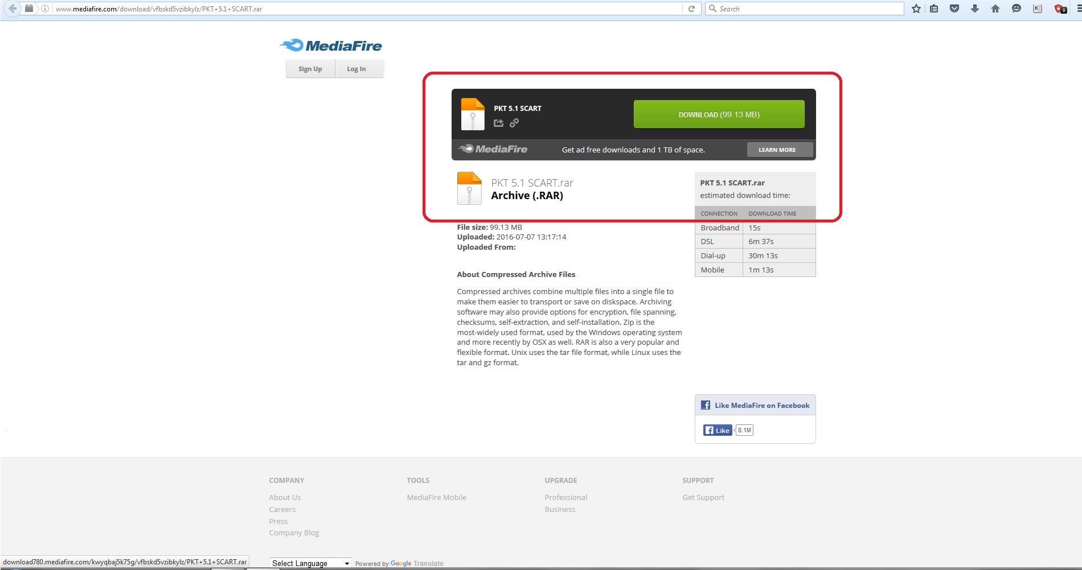This screenshot has height=570, width=1082.
Task: Click Like MediaFire on Facebook link
Action: tap(762, 405)
